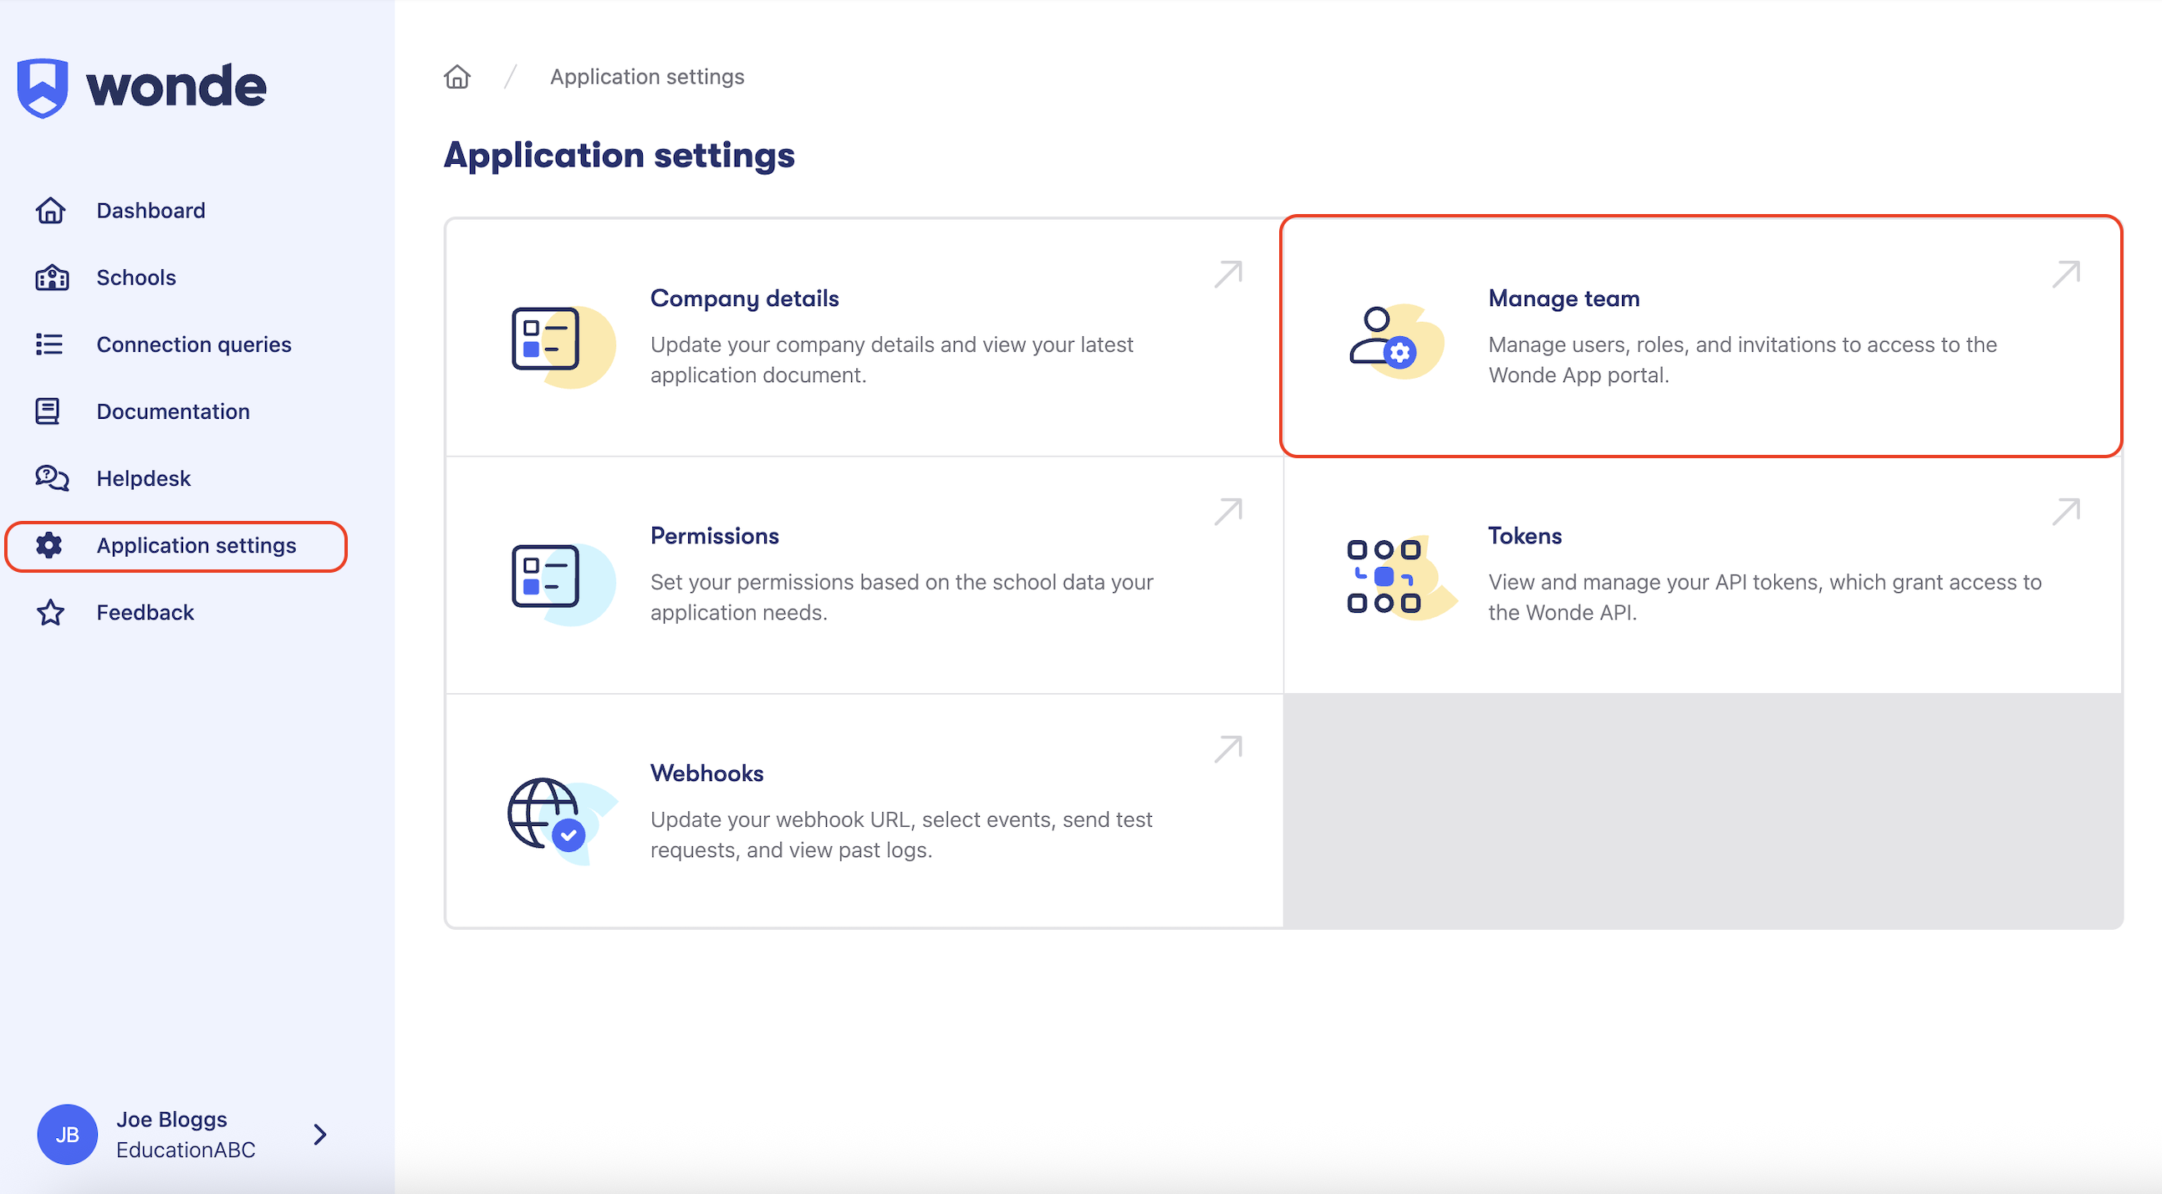This screenshot has width=2162, height=1194.
Task: Open the Tokens card arrow icon
Action: click(2066, 512)
